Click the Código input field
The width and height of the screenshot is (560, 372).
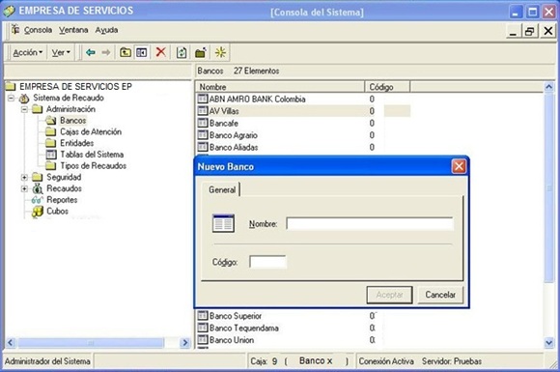267,262
